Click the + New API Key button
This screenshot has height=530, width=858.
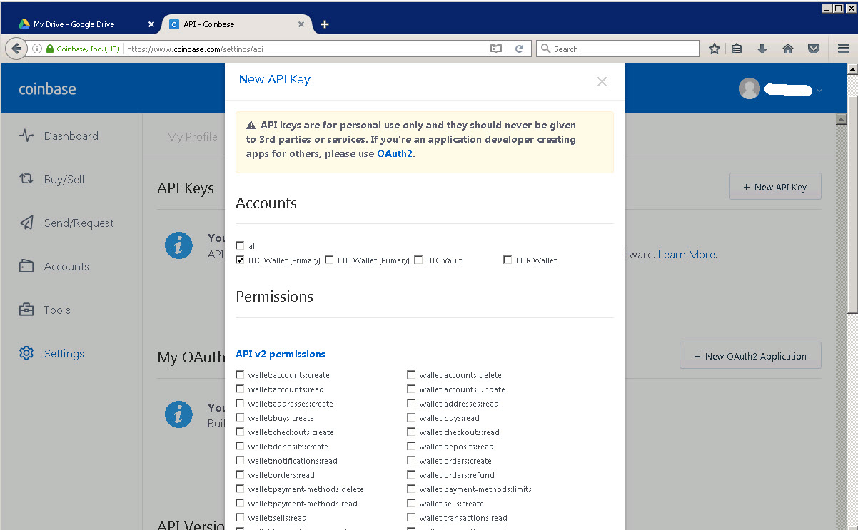(x=774, y=186)
